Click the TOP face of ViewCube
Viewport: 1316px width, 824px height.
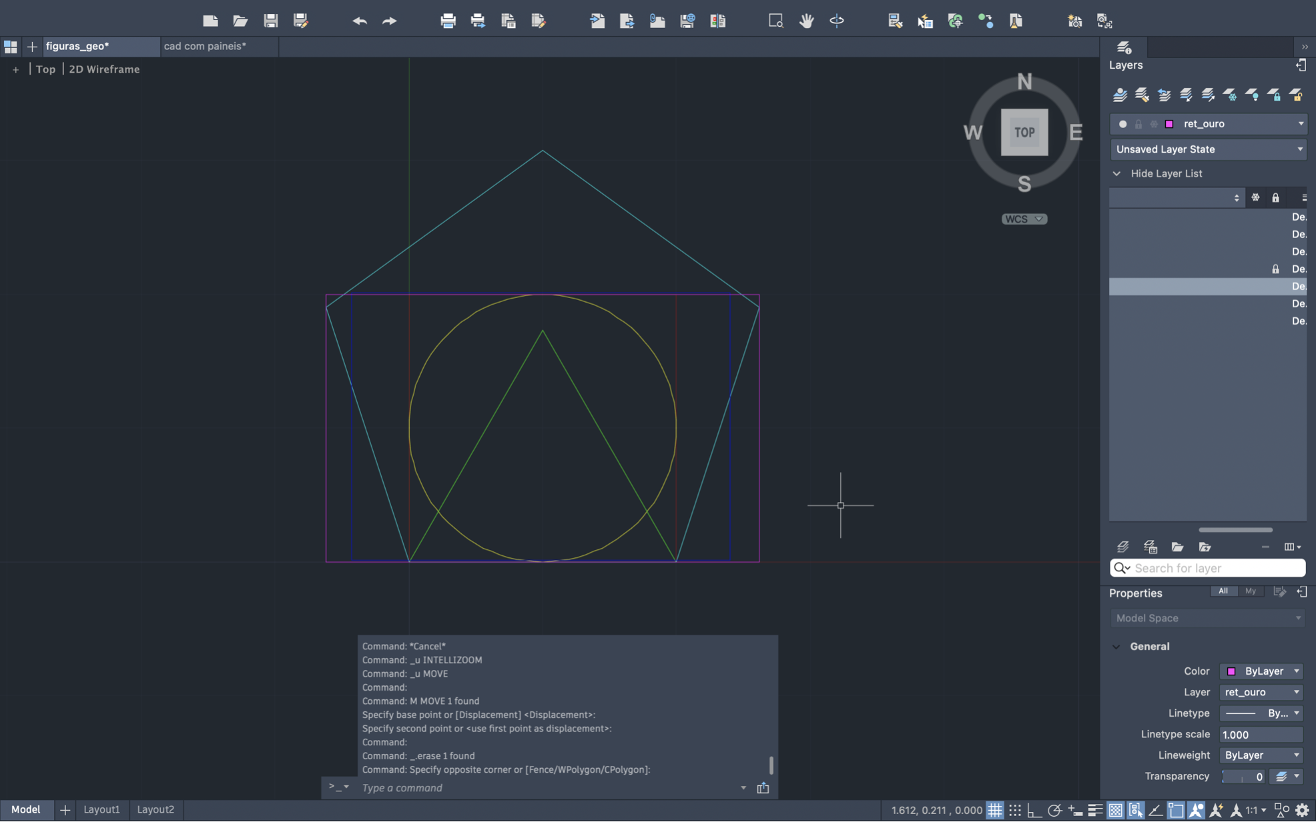[x=1024, y=133]
